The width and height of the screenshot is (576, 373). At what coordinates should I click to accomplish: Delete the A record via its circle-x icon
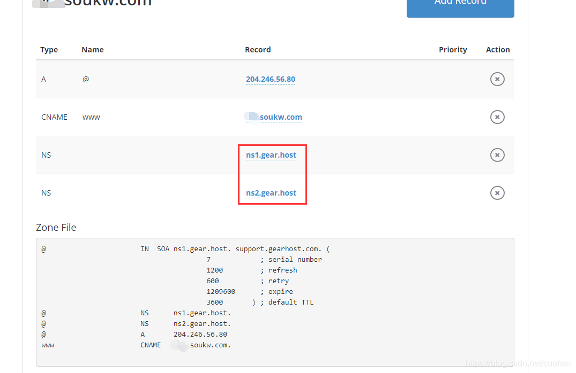[497, 79]
